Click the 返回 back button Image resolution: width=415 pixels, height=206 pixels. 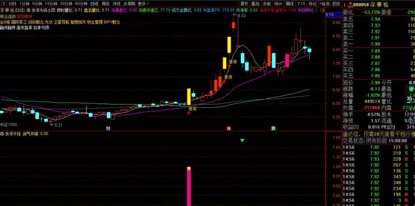[336, 4]
